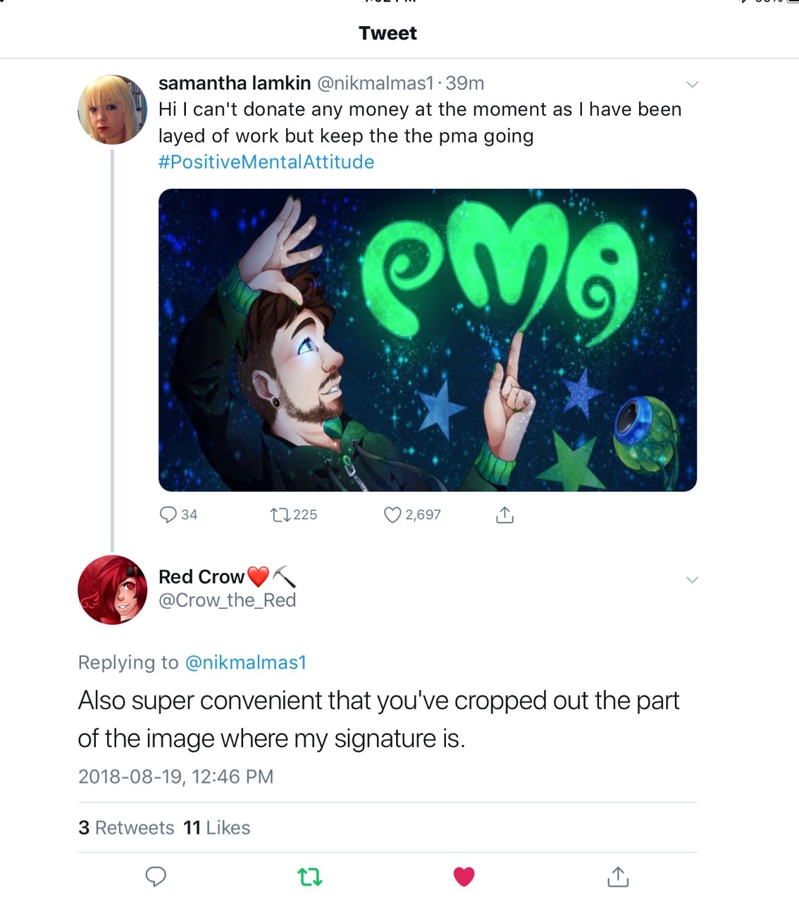Reply to Red Crow's tweet
The height and width of the screenshot is (902, 799).
click(x=156, y=877)
